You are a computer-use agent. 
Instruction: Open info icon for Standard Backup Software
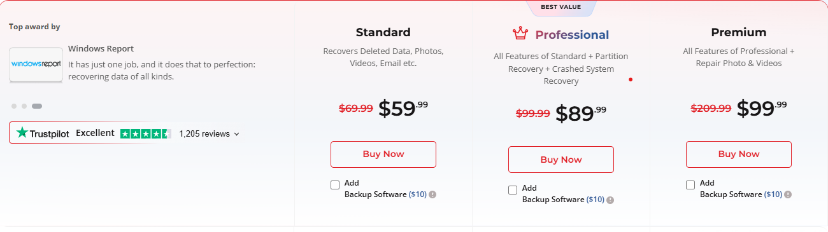(x=432, y=194)
